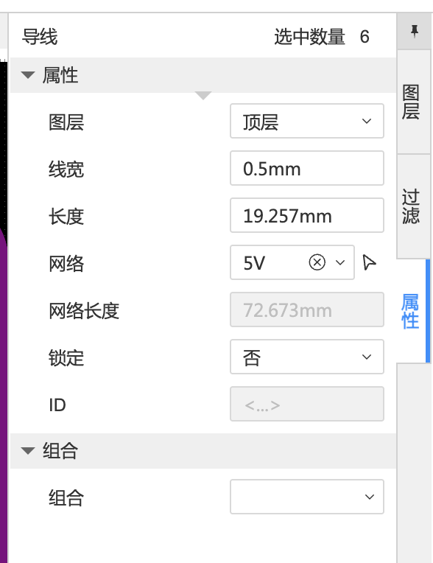Click the disabled ID field
The width and height of the screenshot is (433, 563).
pos(307,404)
